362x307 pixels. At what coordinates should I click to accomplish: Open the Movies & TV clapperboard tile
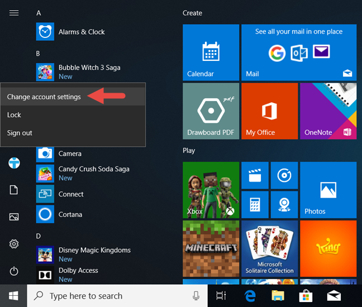click(x=255, y=175)
